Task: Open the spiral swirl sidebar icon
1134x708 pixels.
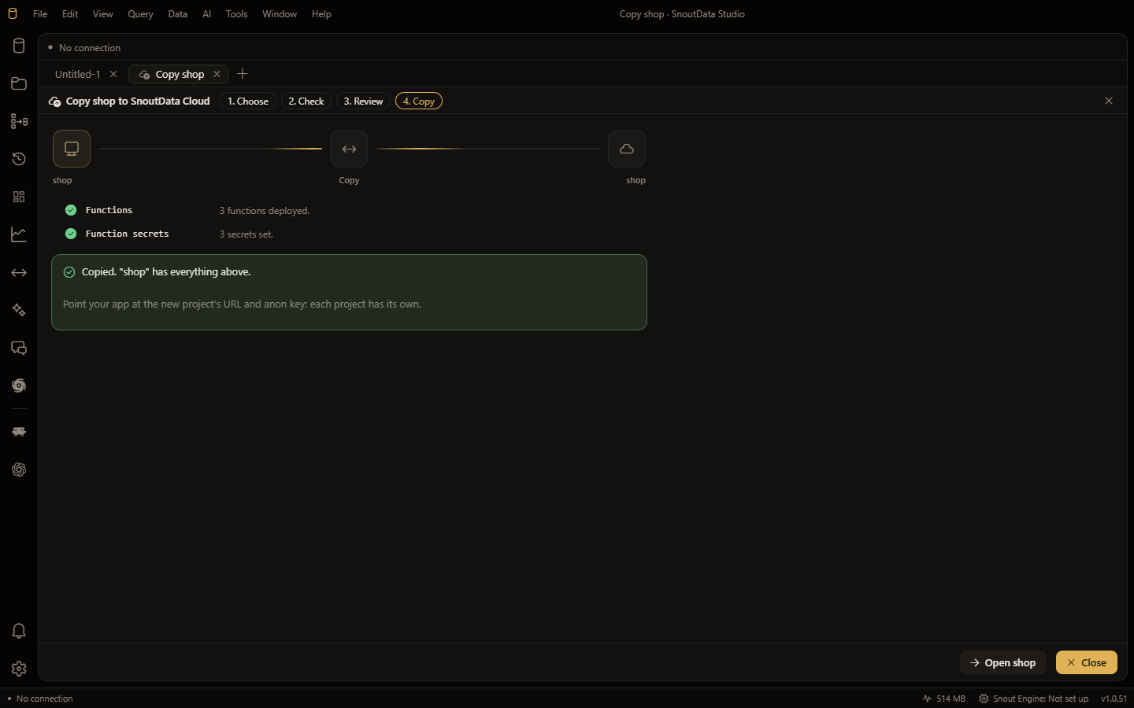Action: (19, 385)
